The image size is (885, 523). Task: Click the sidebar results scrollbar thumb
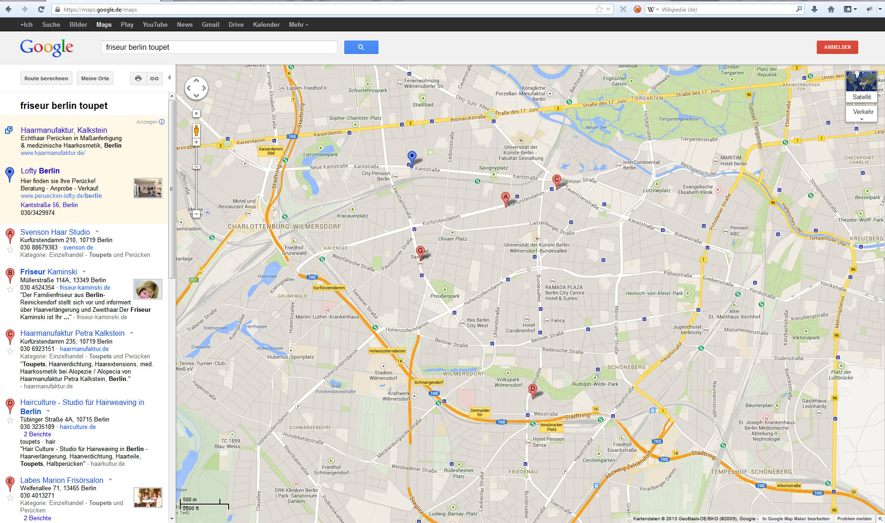171,189
